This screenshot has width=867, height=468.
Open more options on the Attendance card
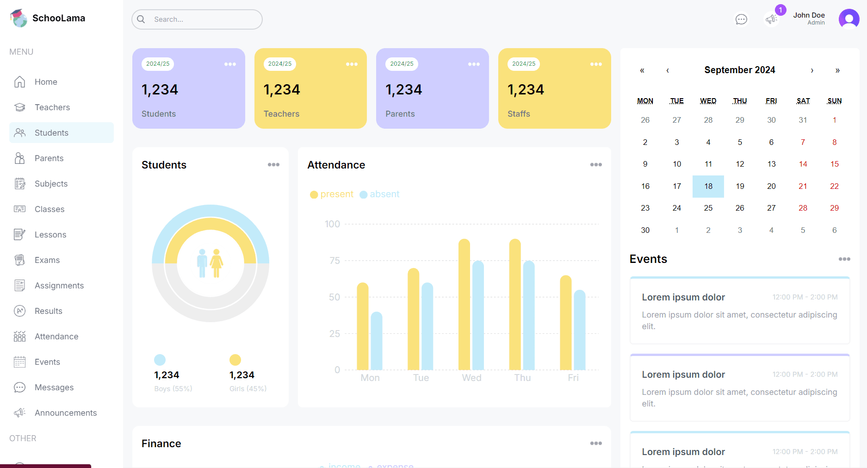[x=596, y=165]
